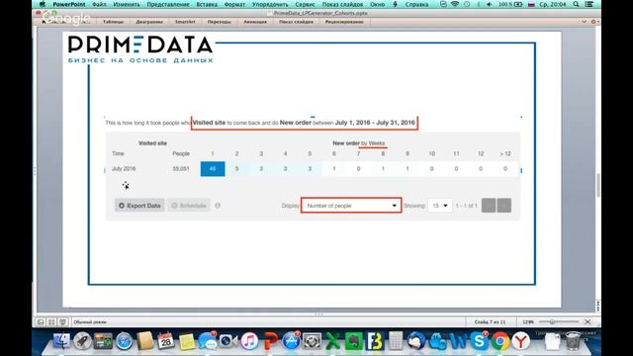
Task: Open Apple menu in the menu bar
Action: coord(43,4)
